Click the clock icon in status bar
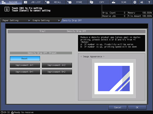This screenshot has width=153, height=114. pos(2,112)
